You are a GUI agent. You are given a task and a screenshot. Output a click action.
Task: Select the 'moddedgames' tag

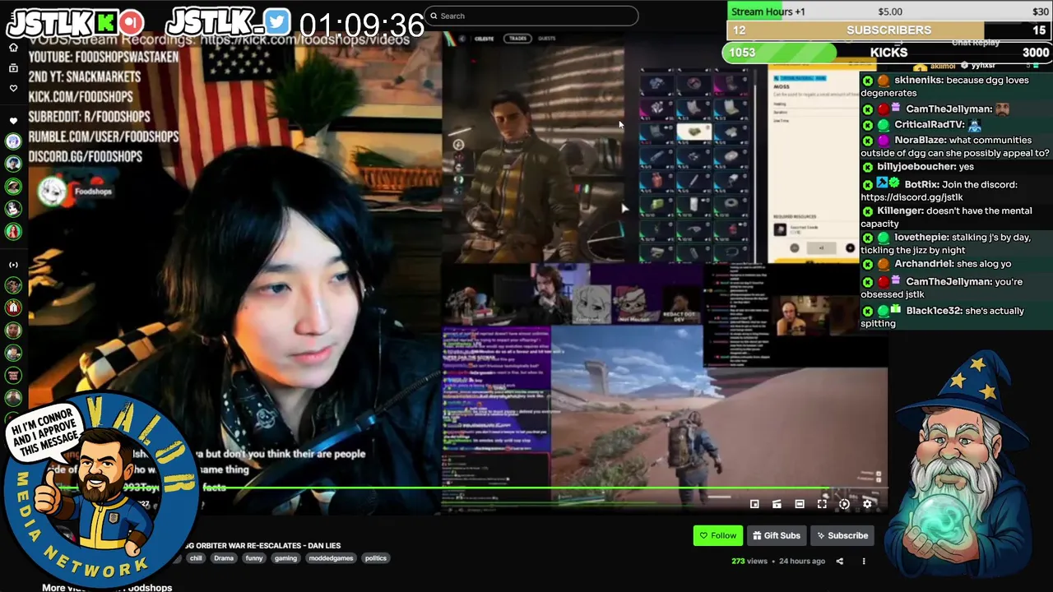(332, 558)
